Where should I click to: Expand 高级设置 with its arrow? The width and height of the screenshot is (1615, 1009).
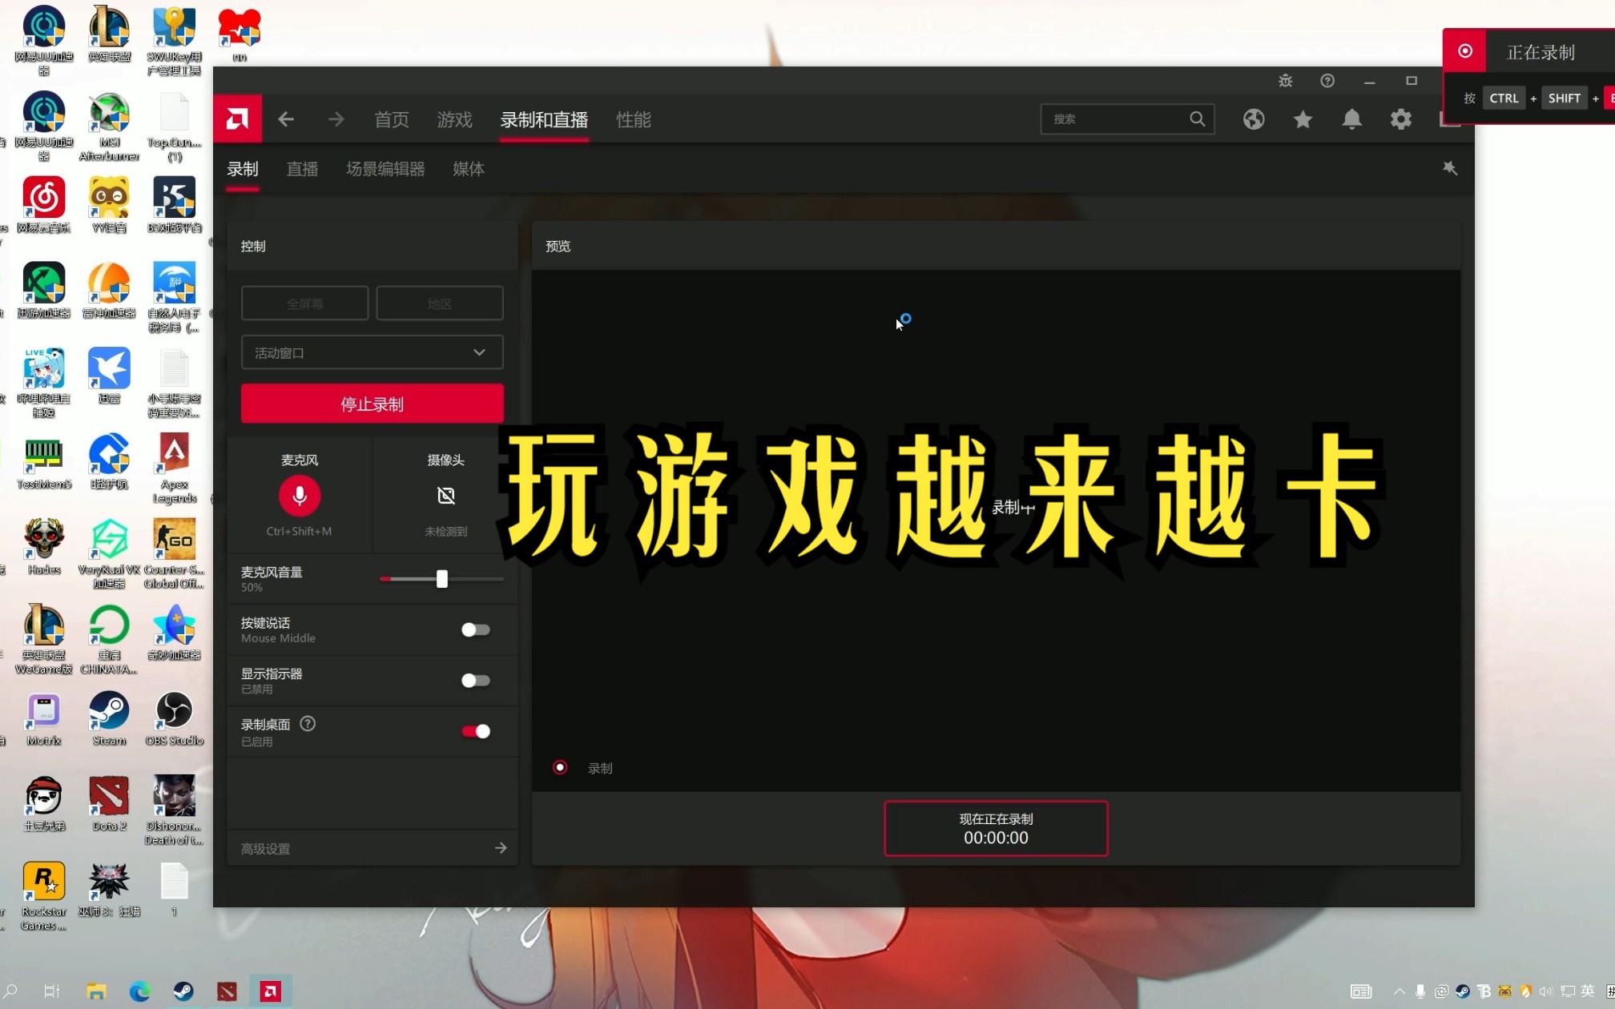pos(500,848)
